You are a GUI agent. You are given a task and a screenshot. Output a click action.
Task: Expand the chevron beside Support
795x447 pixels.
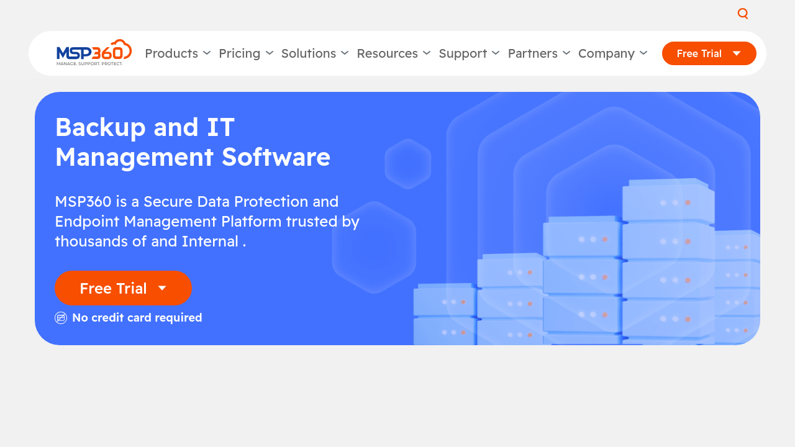pyautogui.click(x=496, y=53)
